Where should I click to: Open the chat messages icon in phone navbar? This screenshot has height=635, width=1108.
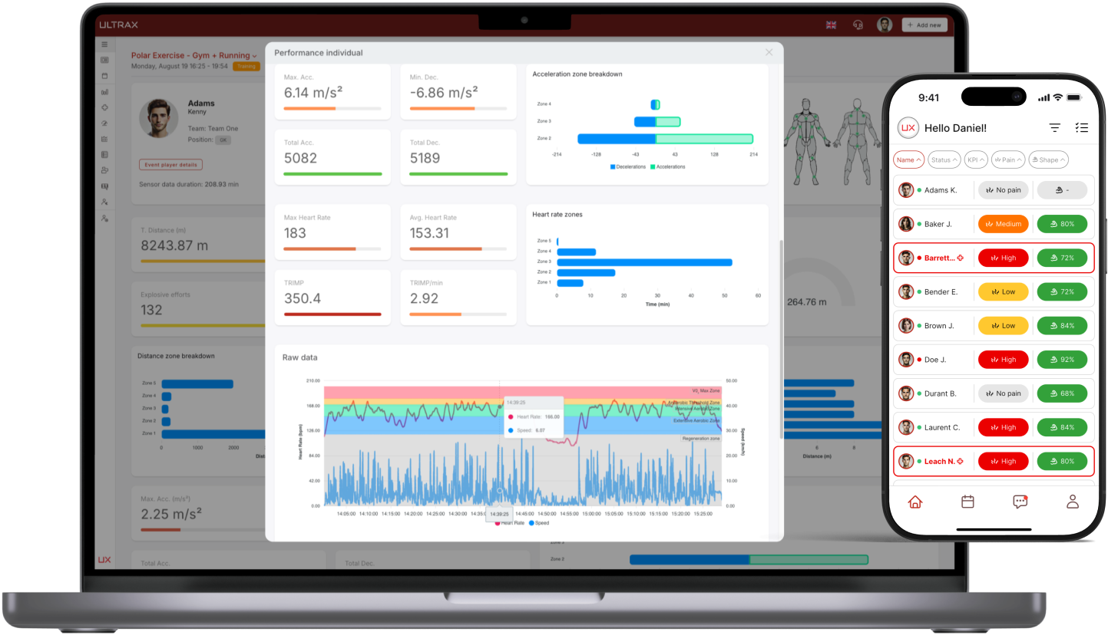pos(1020,501)
